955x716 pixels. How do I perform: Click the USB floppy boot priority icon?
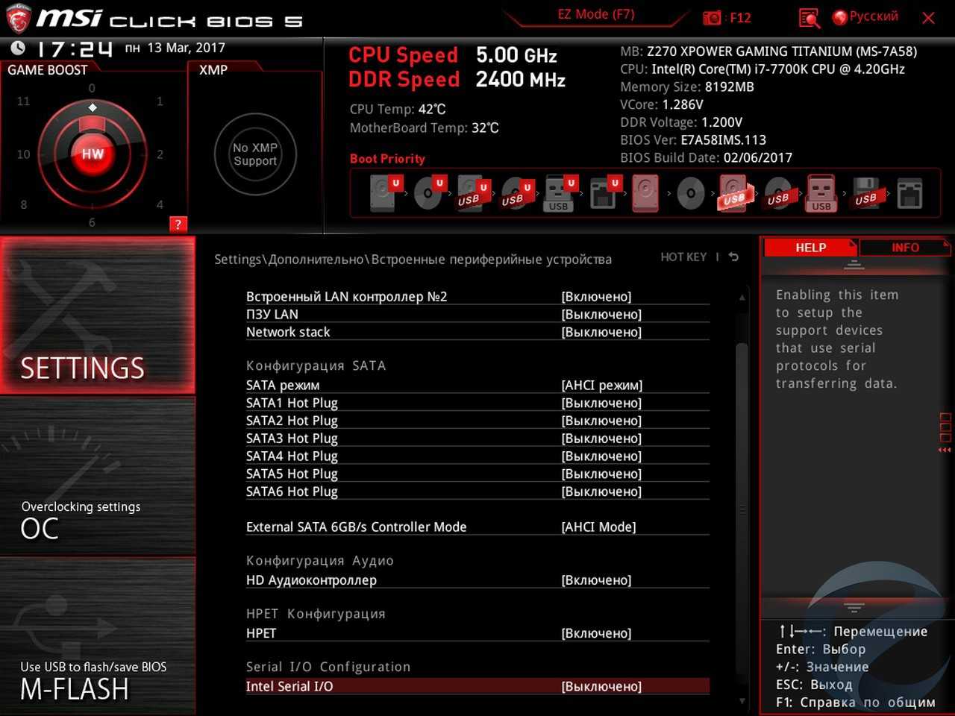[865, 194]
